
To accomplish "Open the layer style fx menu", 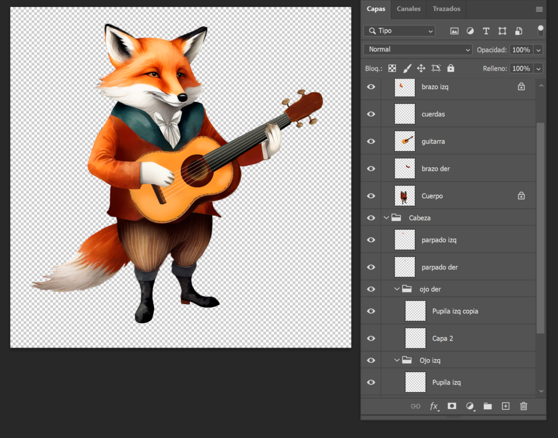I will tap(434, 406).
